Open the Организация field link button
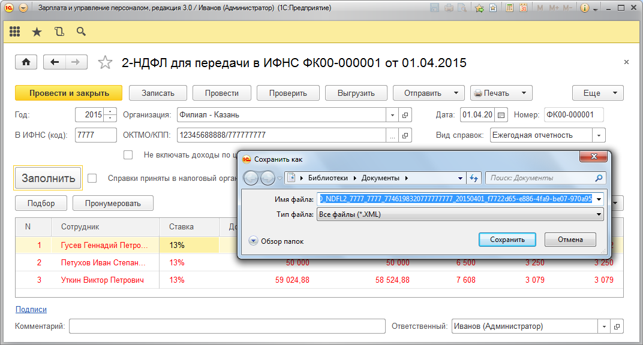Screen dimensions: 643x345 (405, 115)
